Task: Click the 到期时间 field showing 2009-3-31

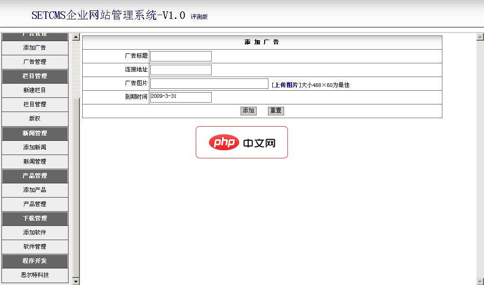Action: coord(181,97)
